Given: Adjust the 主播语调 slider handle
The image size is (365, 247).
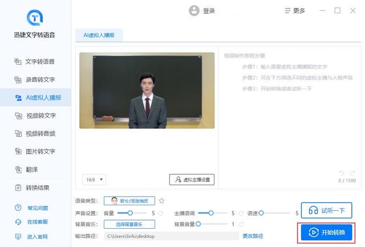Looking at the screenshot, I should (211, 213).
